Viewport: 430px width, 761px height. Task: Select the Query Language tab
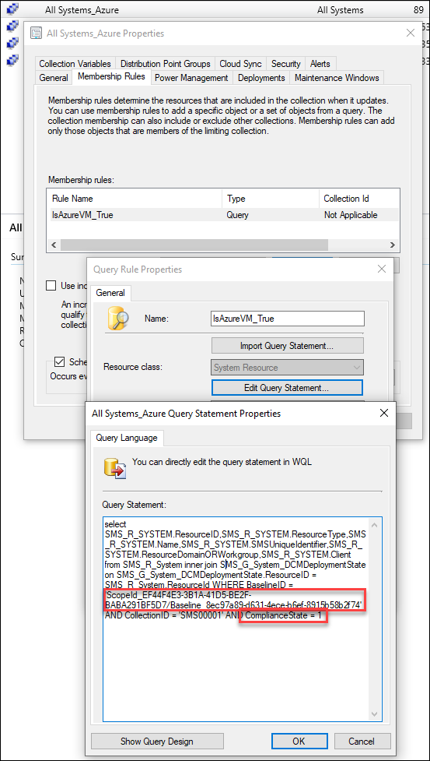(127, 437)
